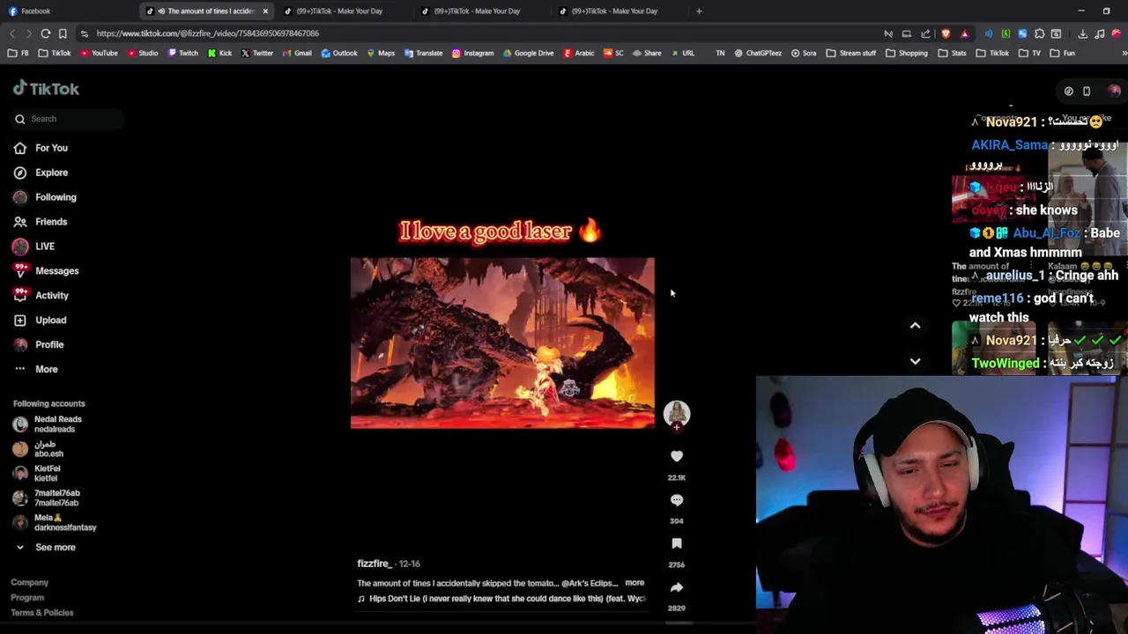
Task: Reload the current page
Action: [45, 33]
